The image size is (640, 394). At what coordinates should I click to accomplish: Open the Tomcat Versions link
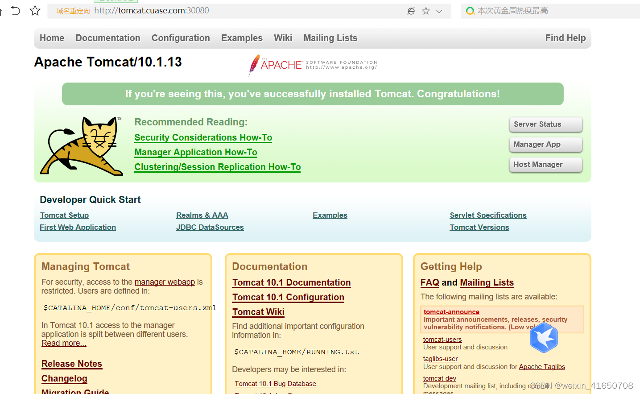[x=479, y=228]
